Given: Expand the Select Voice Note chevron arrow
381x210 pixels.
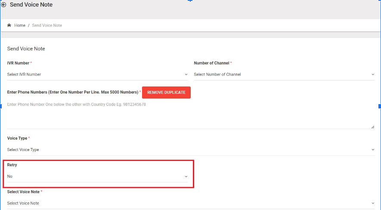Looking at the screenshot, I should pos(373,203).
